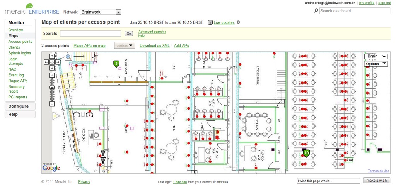
Task: Zoom in with the plus button
Action: tap(52, 75)
